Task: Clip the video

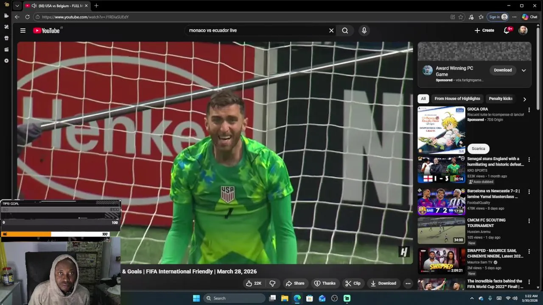Action: click(353, 283)
